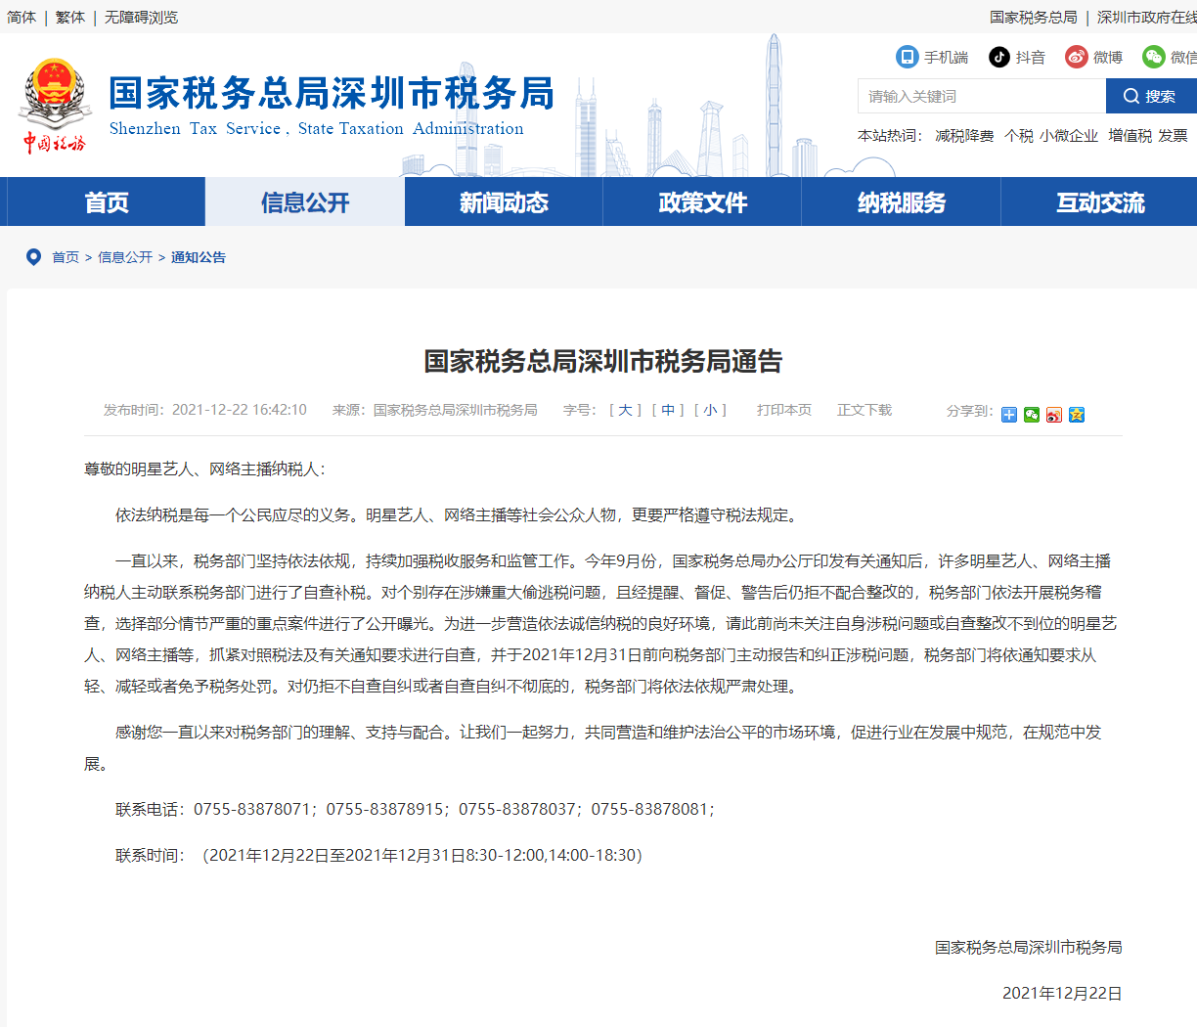Click the mobile version (手机端) icon
1197x1027 pixels.
point(908,57)
